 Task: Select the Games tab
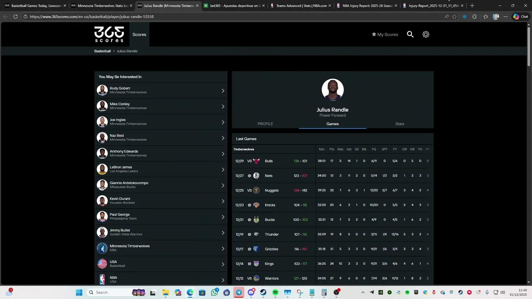332,124
